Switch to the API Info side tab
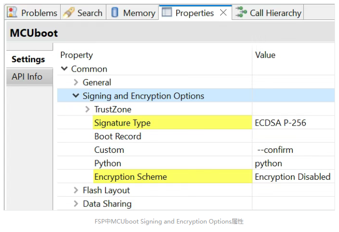The width and height of the screenshot is (339, 232). 29,77
